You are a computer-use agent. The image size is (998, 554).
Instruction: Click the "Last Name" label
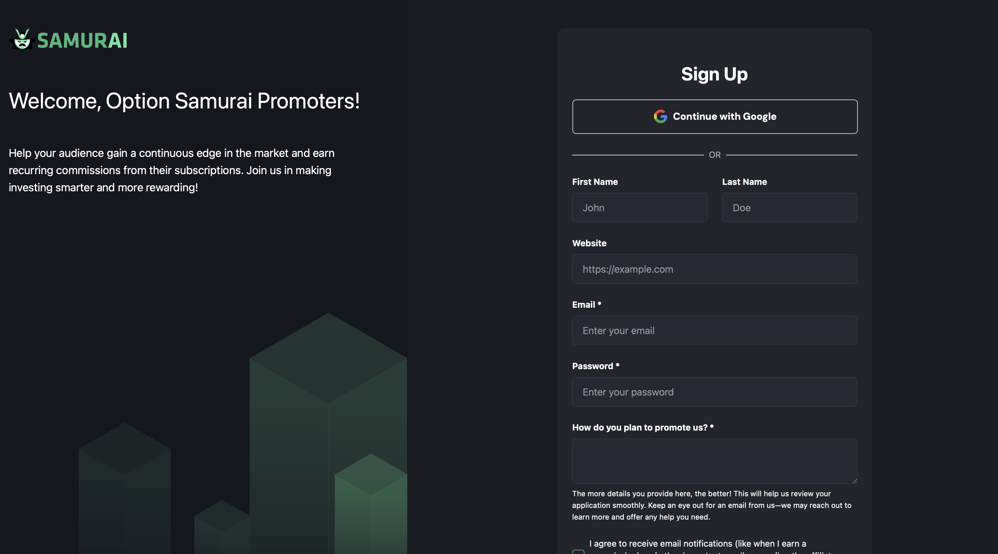(744, 182)
